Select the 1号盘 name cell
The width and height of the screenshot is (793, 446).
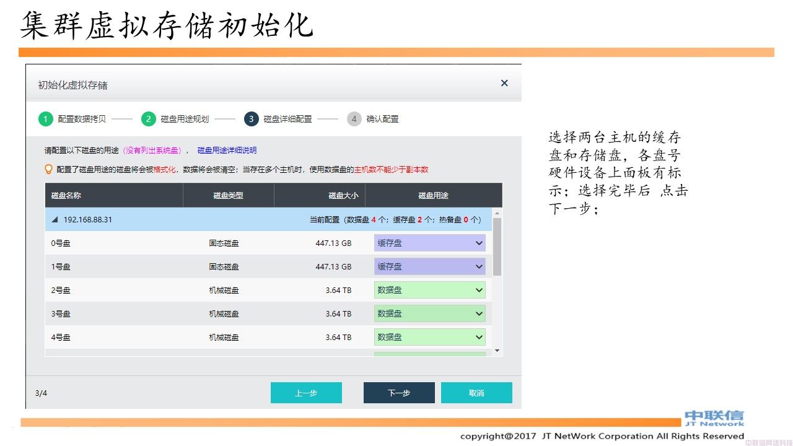pos(61,267)
